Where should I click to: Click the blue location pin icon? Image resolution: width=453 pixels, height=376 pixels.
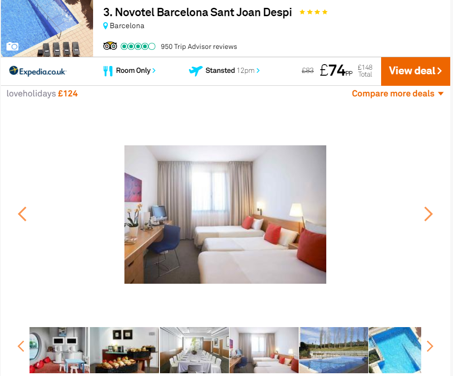106,26
